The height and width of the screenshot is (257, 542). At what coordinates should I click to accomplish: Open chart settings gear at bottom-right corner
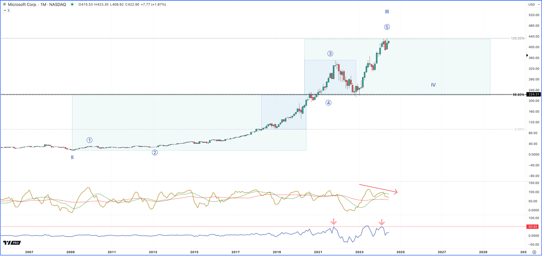click(534, 252)
